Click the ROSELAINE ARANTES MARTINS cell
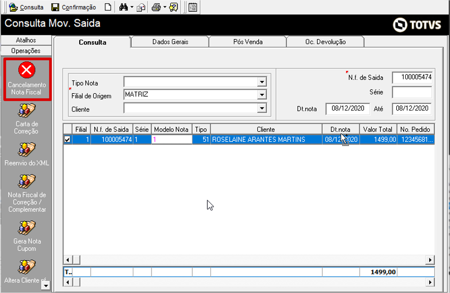The height and width of the screenshot is (293, 450). click(x=266, y=140)
